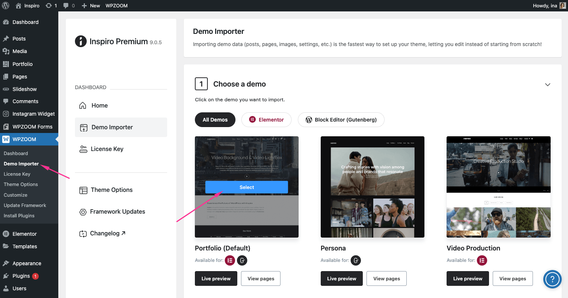The width and height of the screenshot is (568, 298).
Task: Click the Persona demo thumbnail
Action: 372,187
